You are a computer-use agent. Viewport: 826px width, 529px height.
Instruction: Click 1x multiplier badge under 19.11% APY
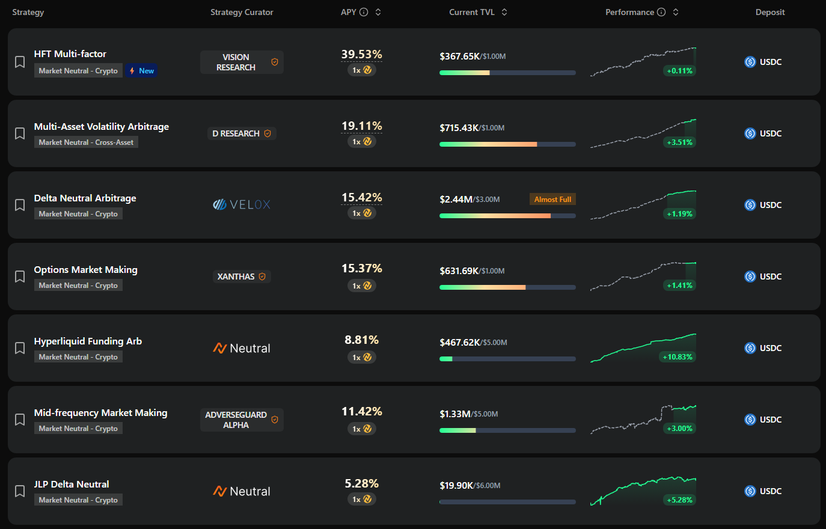[362, 141]
